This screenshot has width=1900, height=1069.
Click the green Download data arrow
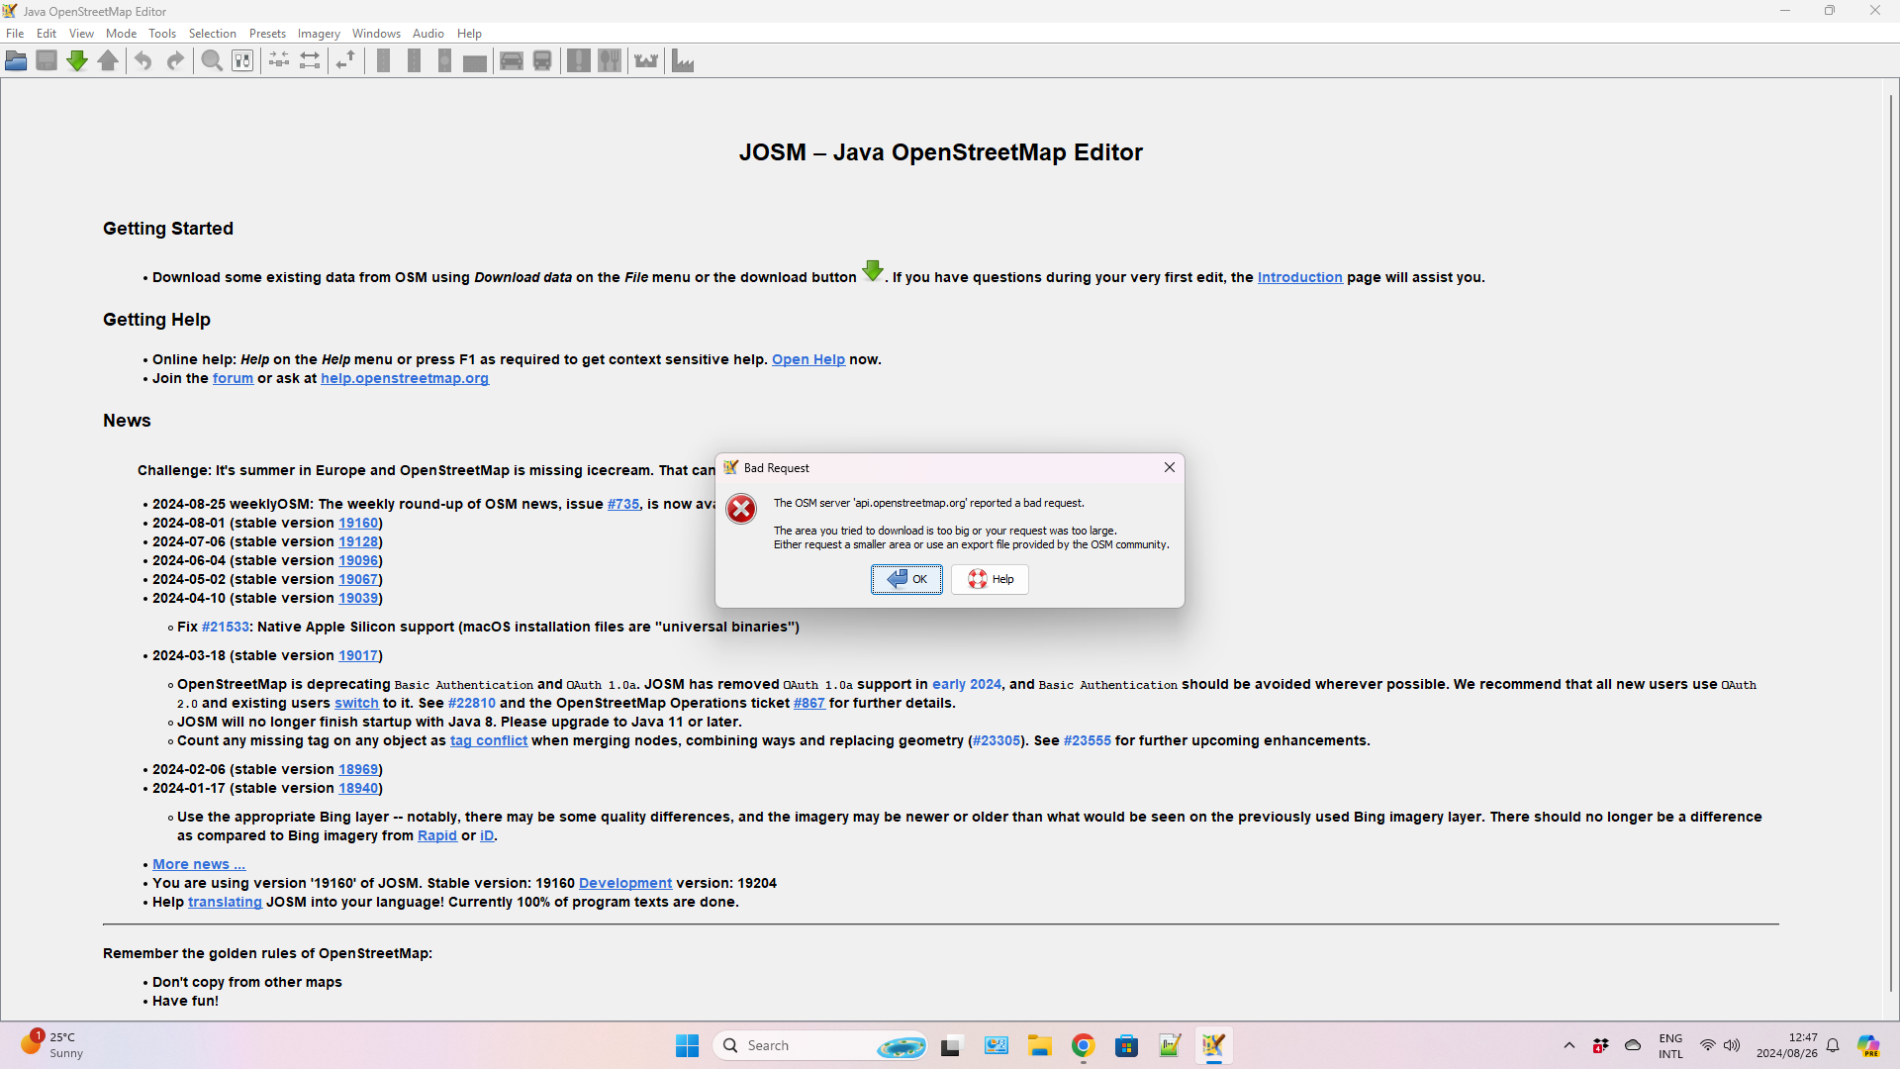pos(77,61)
